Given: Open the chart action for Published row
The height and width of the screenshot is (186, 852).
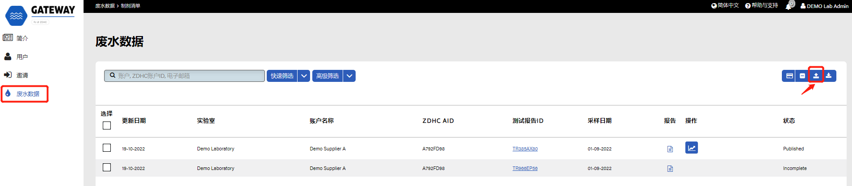Looking at the screenshot, I should 691,148.
